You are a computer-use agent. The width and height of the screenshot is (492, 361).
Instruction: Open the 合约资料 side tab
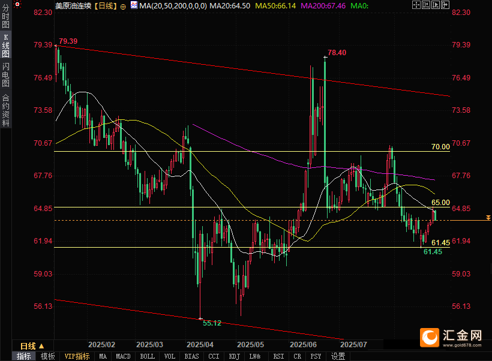pos(5,110)
